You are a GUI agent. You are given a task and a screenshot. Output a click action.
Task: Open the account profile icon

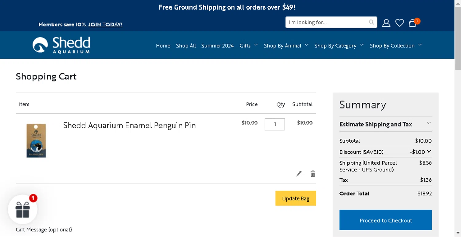tap(386, 23)
